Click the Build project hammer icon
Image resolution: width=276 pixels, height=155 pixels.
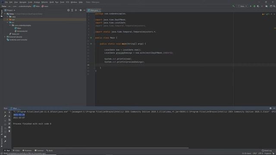pos(233,6)
